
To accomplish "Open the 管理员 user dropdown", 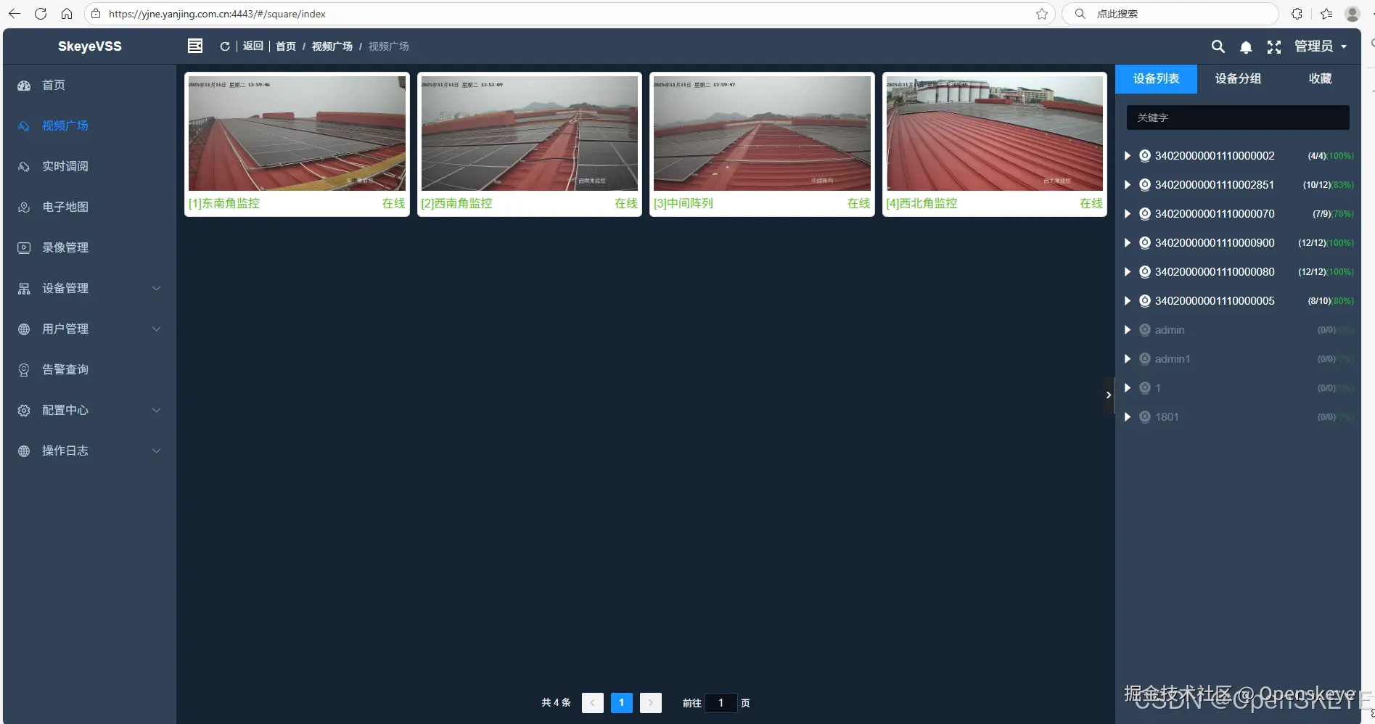I will click(x=1321, y=46).
